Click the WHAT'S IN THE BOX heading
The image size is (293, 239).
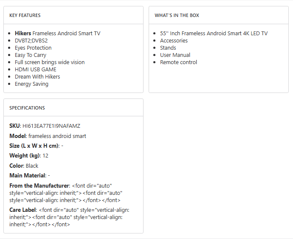(x=177, y=15)
